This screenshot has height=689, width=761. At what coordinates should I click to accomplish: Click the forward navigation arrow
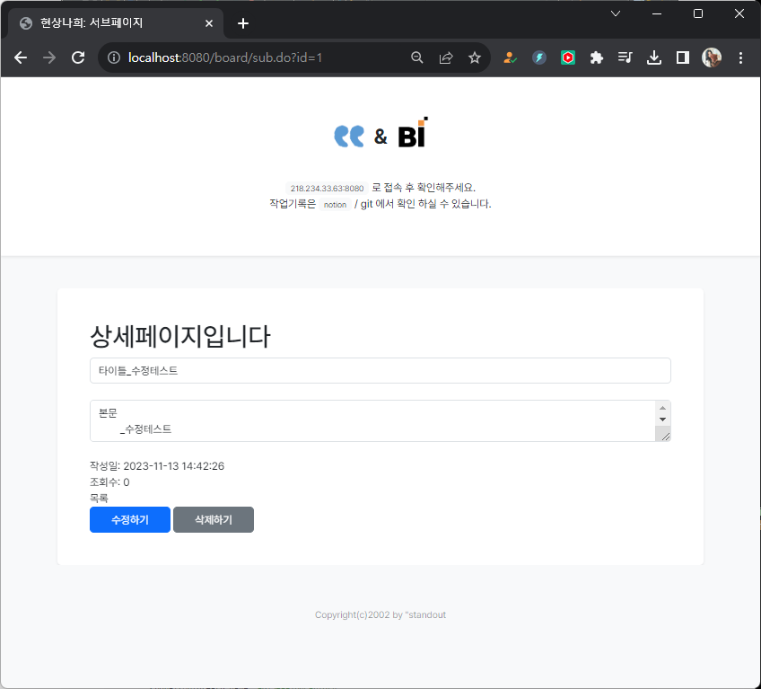click(x=49, y=57)
